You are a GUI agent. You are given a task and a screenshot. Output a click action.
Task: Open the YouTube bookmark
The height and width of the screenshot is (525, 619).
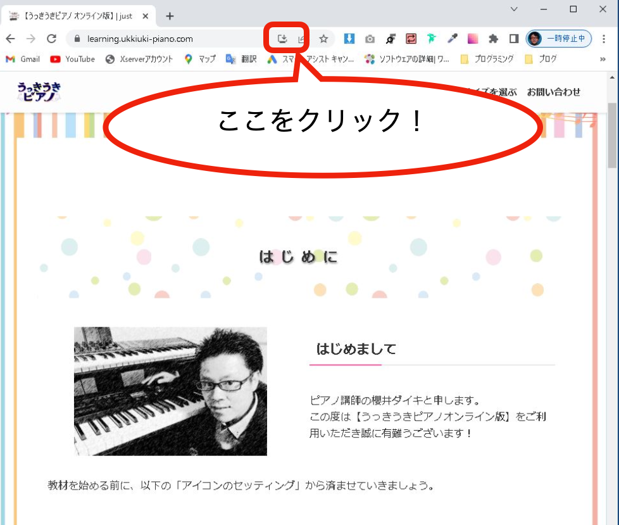[x=72, y=60]
